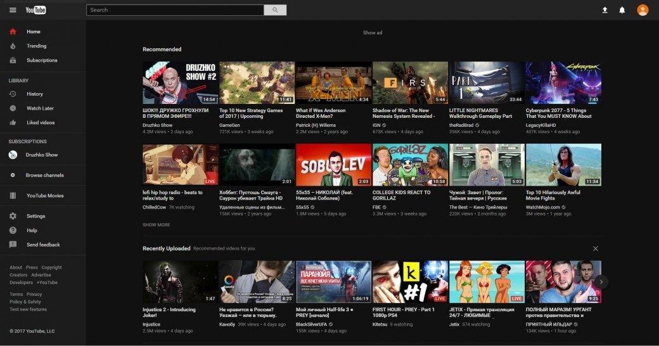Open Druzhko Show subscription channel

tap(41, 155)
